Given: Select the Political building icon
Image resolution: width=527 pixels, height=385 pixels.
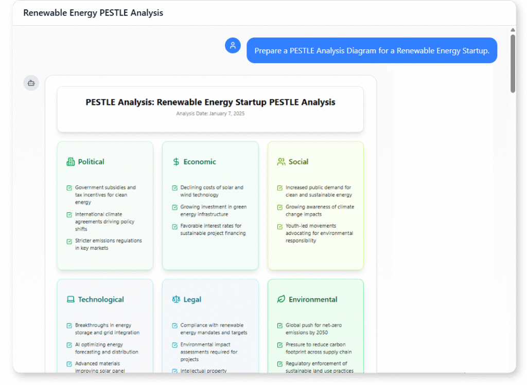Looking at the screenshot, I should point(69,161).
